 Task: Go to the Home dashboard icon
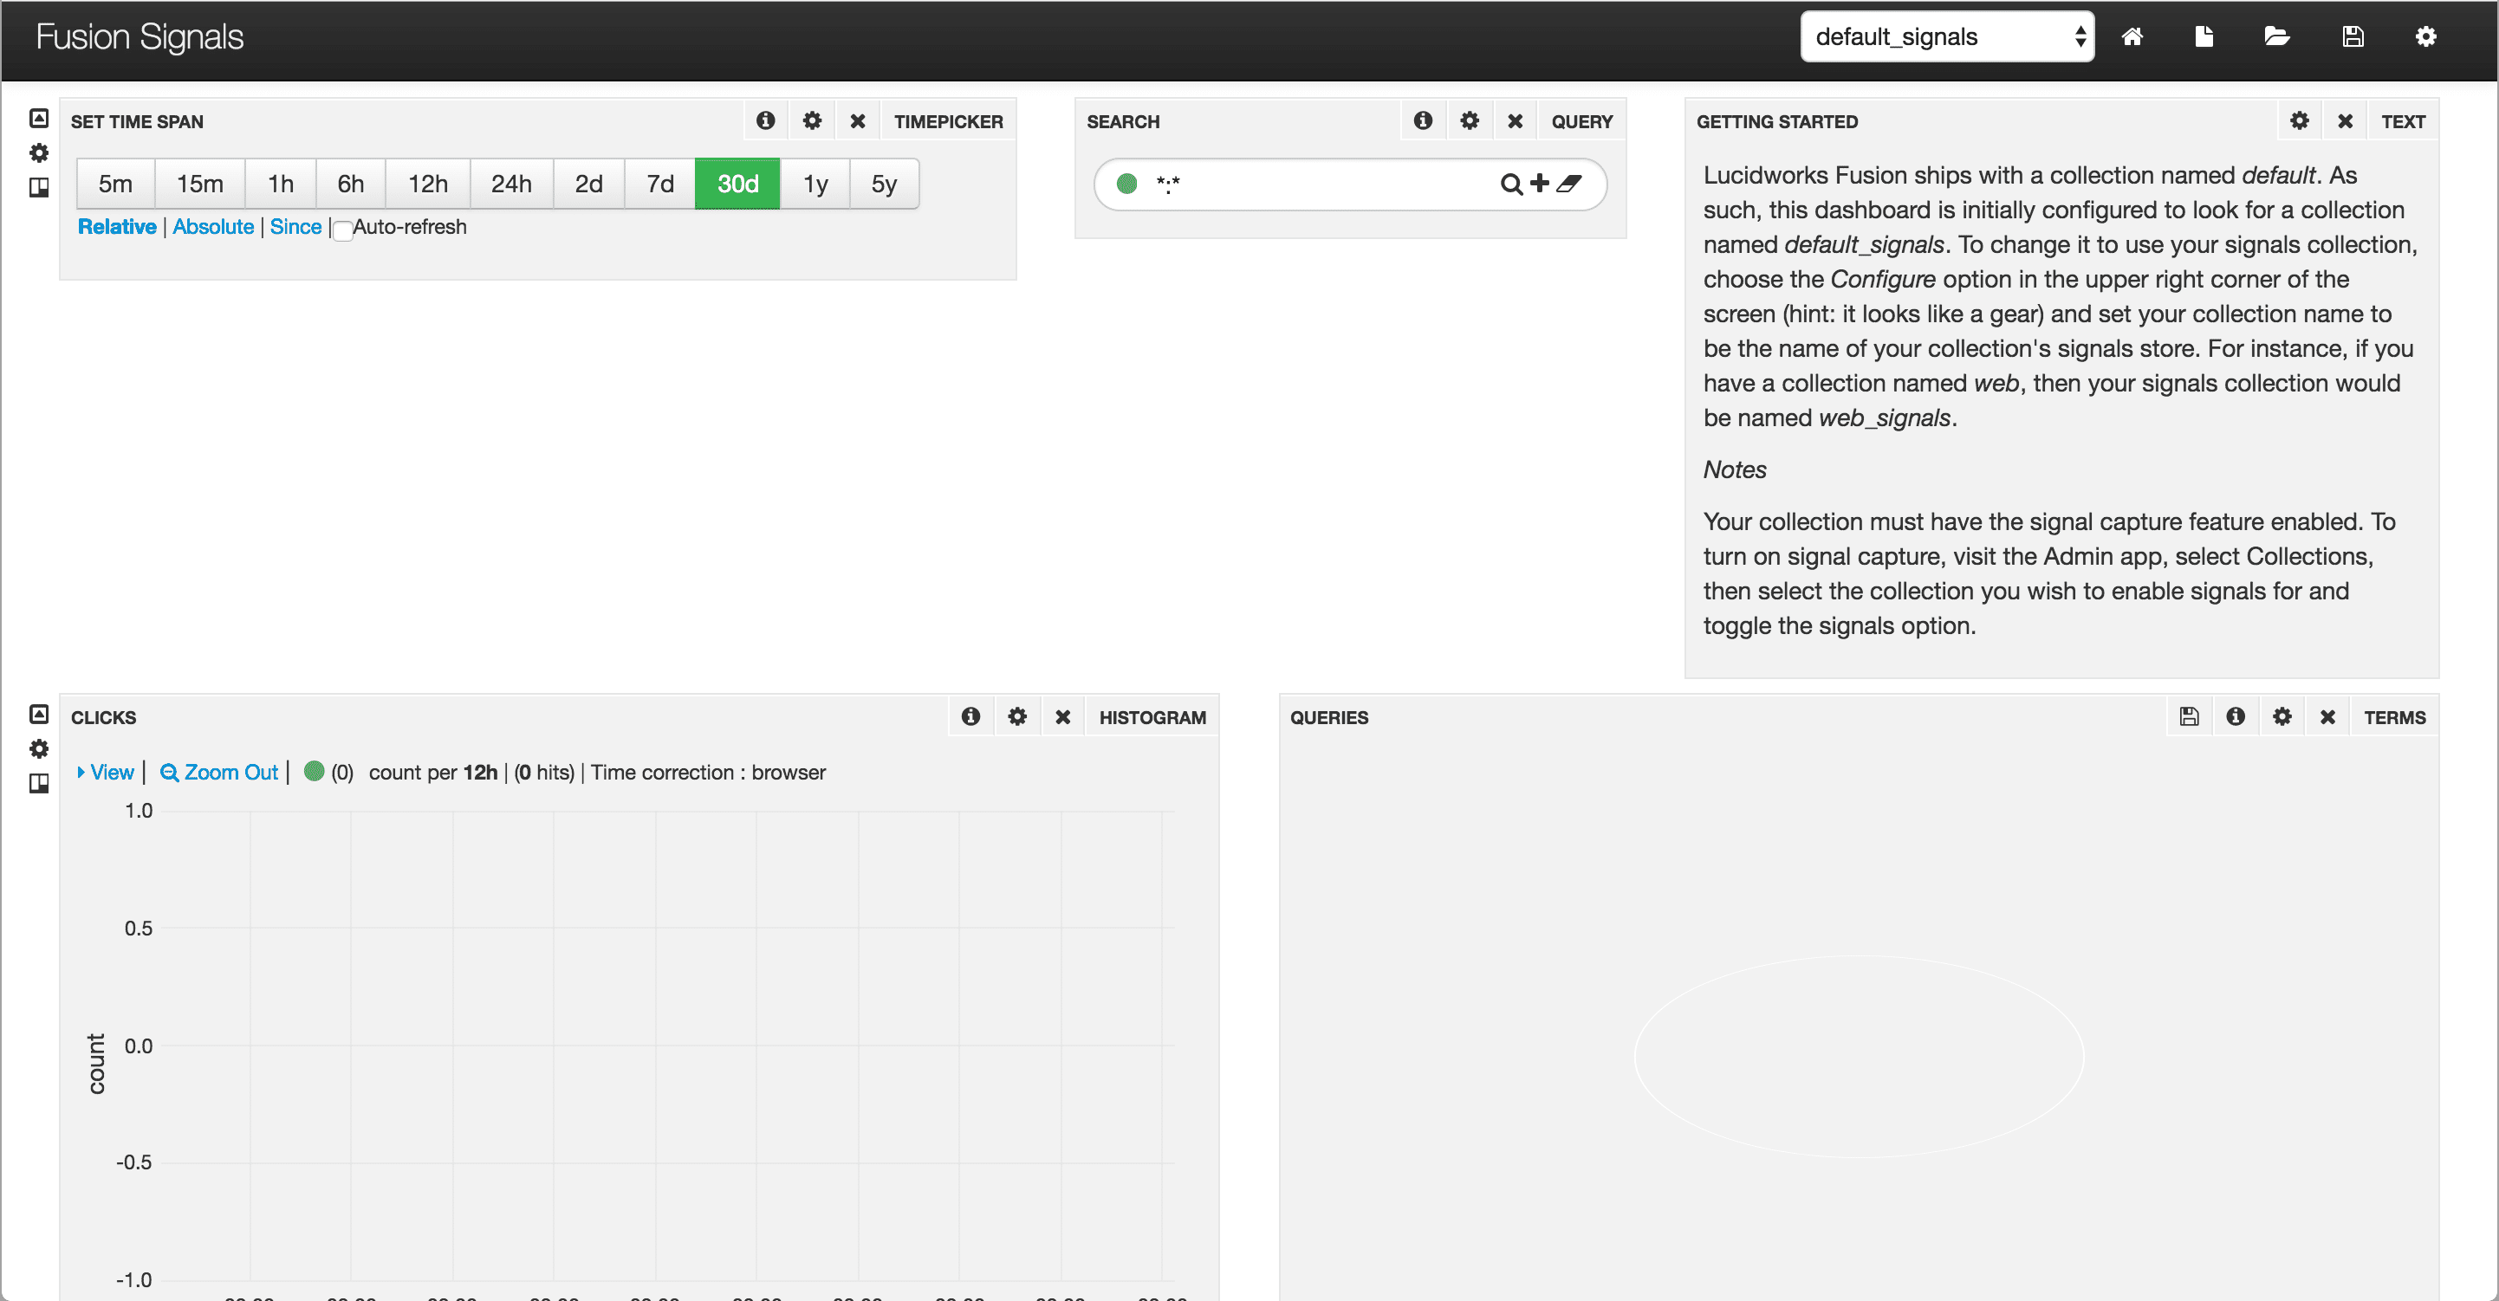click(2132, 37)
